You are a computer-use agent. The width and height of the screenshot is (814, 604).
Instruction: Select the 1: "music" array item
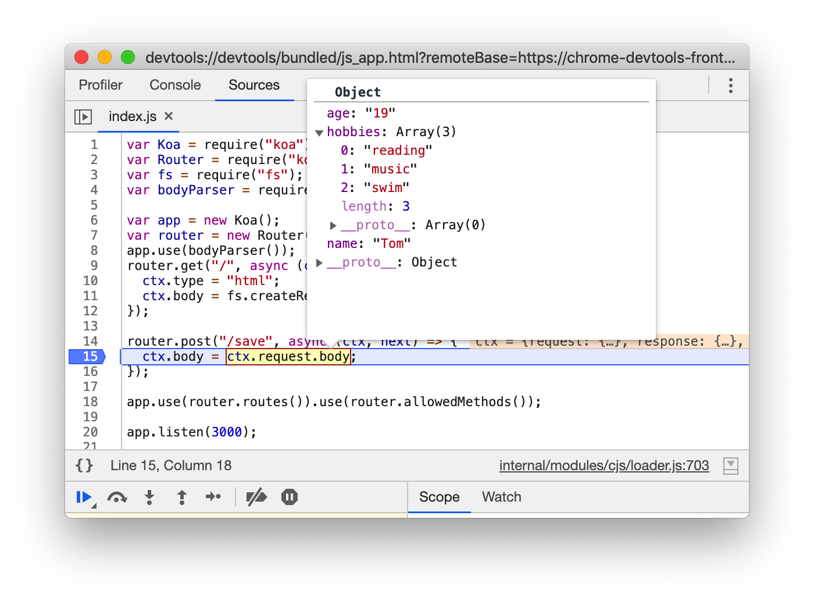point(379,169)
